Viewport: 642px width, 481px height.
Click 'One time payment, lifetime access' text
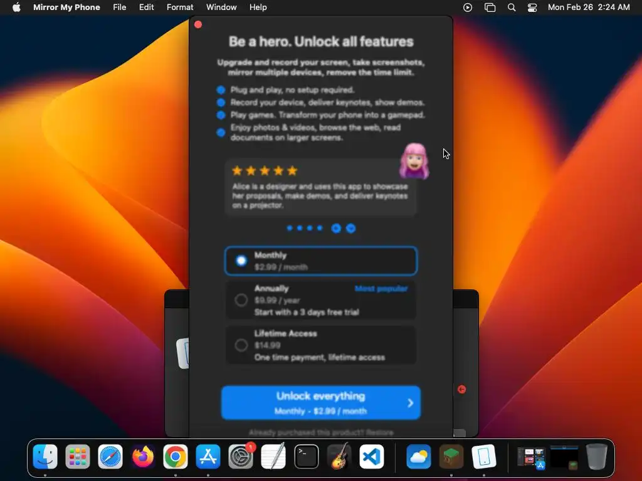[320, 358]
